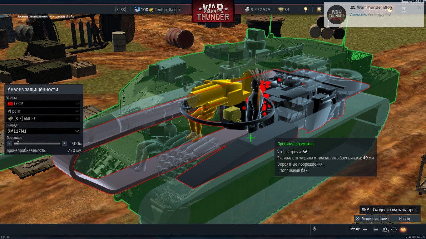The image size is (426, 239).
Task: Click the War Thunder logo at top center
Action: [213, 12]
